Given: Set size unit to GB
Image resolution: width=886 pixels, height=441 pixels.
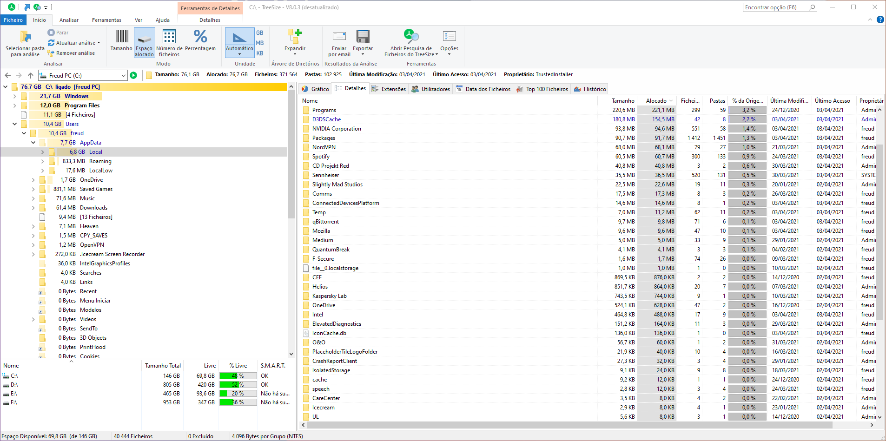Looking at the screenshot, I should pos(260,33).
